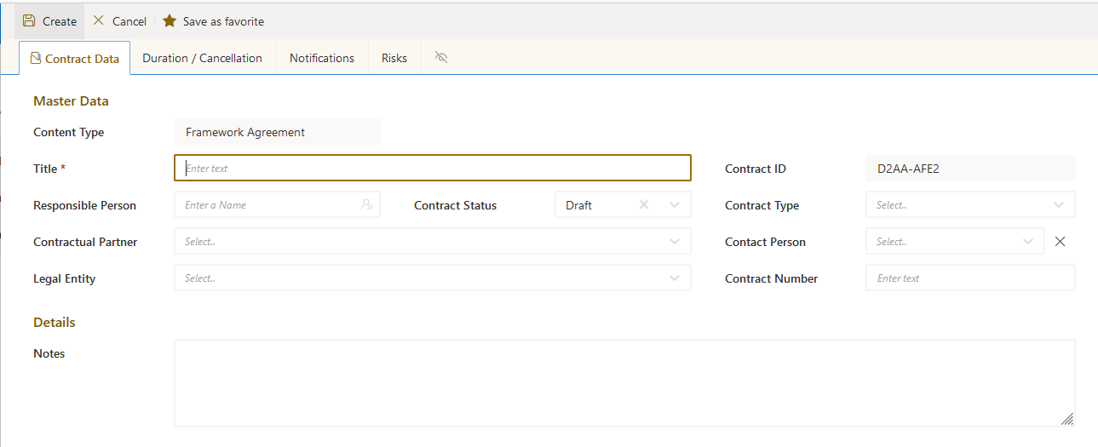Click into the Title text field
This screenshot has width=1098, height=447.
click(x=433, y=169)
